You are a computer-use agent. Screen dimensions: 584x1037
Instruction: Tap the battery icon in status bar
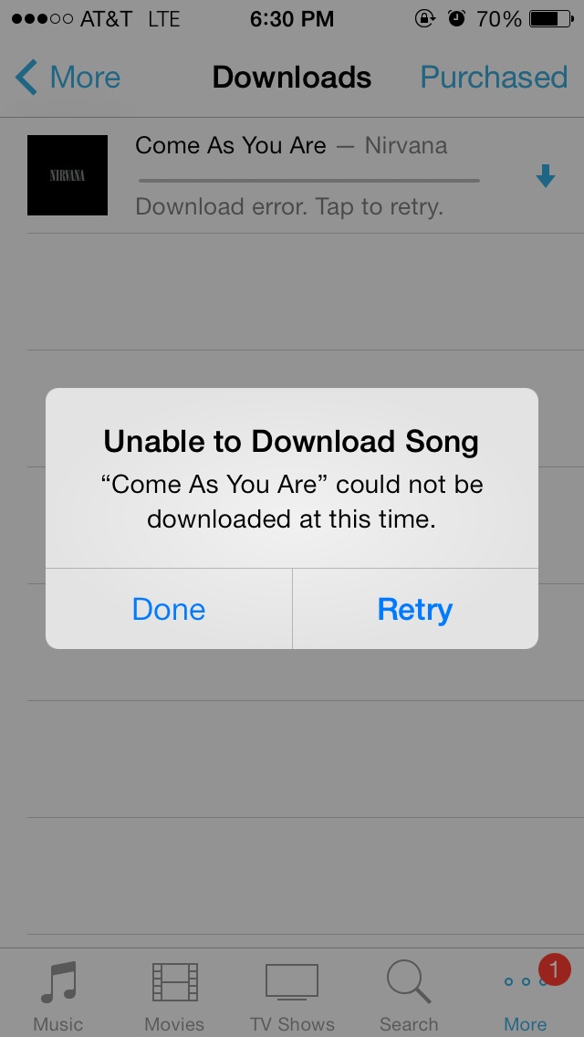(551, 18)
